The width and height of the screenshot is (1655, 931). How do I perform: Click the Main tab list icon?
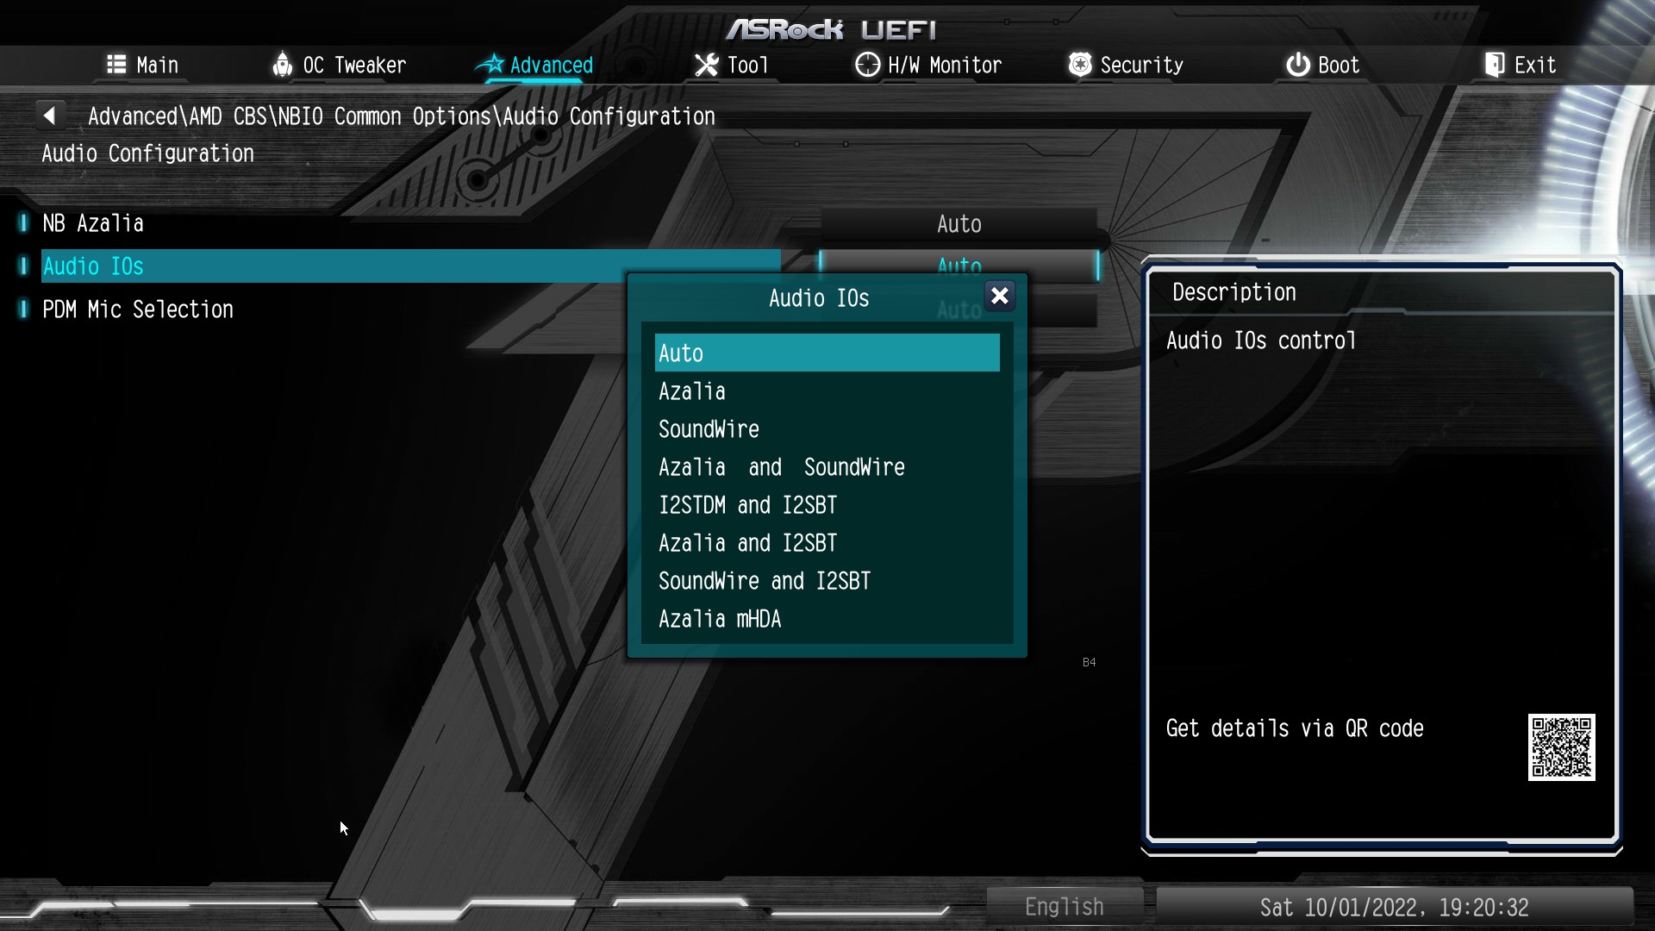point(116,65)
